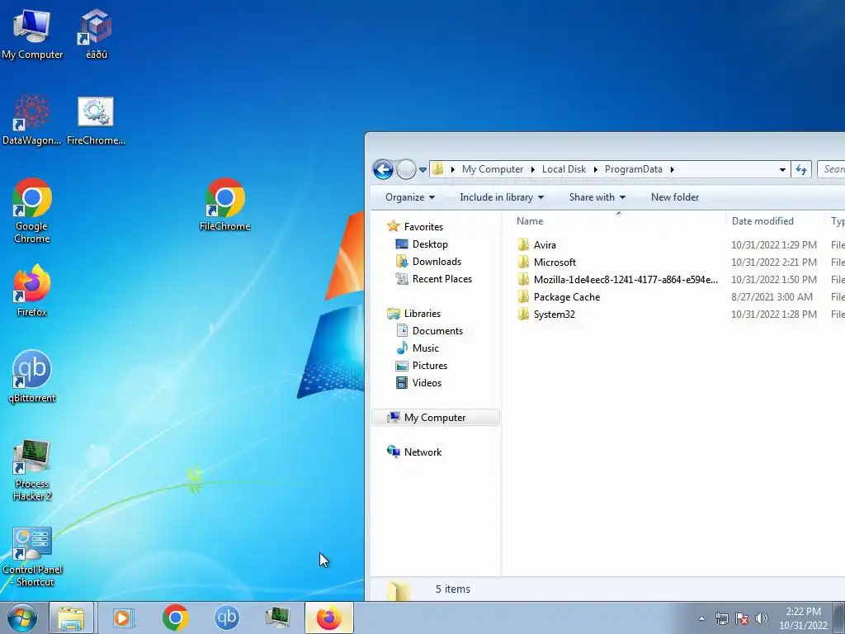Click My Computer in the address bar

493,169
